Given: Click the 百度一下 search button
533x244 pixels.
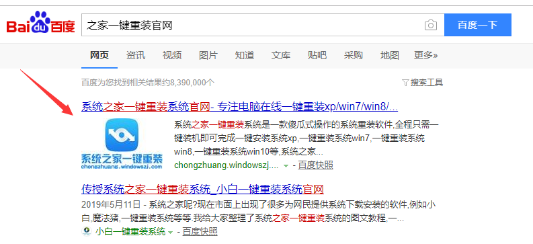Looking at the screenshot, I should tap(478, 25).
